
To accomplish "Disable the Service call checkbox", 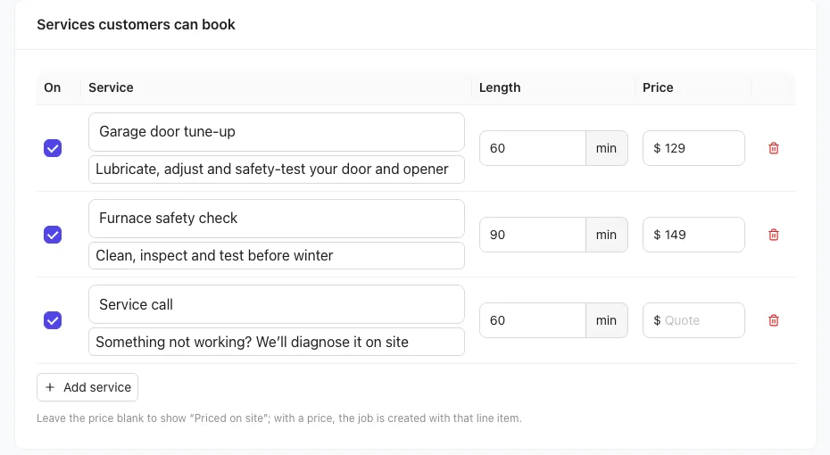I will click(53, 320).
